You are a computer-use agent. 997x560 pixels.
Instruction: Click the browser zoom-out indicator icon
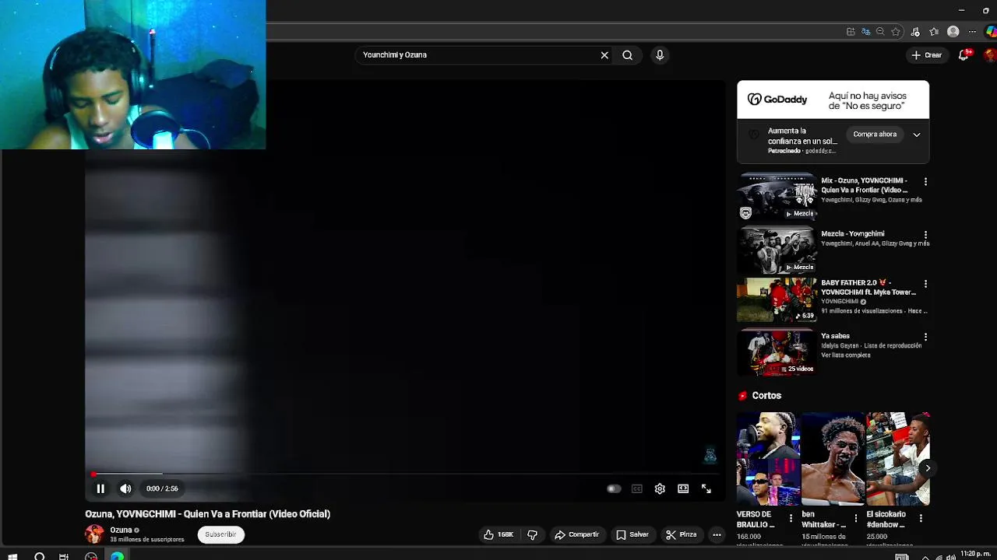(880, 32)
